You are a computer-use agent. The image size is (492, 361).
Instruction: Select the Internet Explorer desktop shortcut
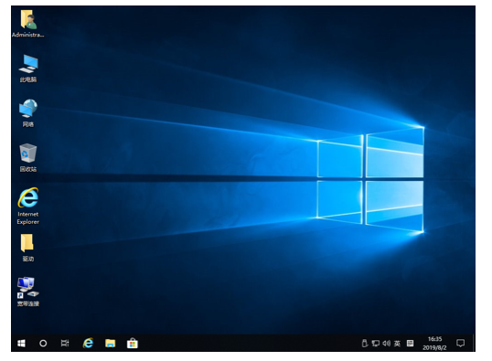pyautogui.click(x=28, y=206)
